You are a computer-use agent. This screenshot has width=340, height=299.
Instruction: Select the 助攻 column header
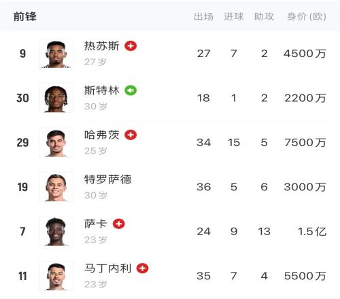click(x=264, y=16)
